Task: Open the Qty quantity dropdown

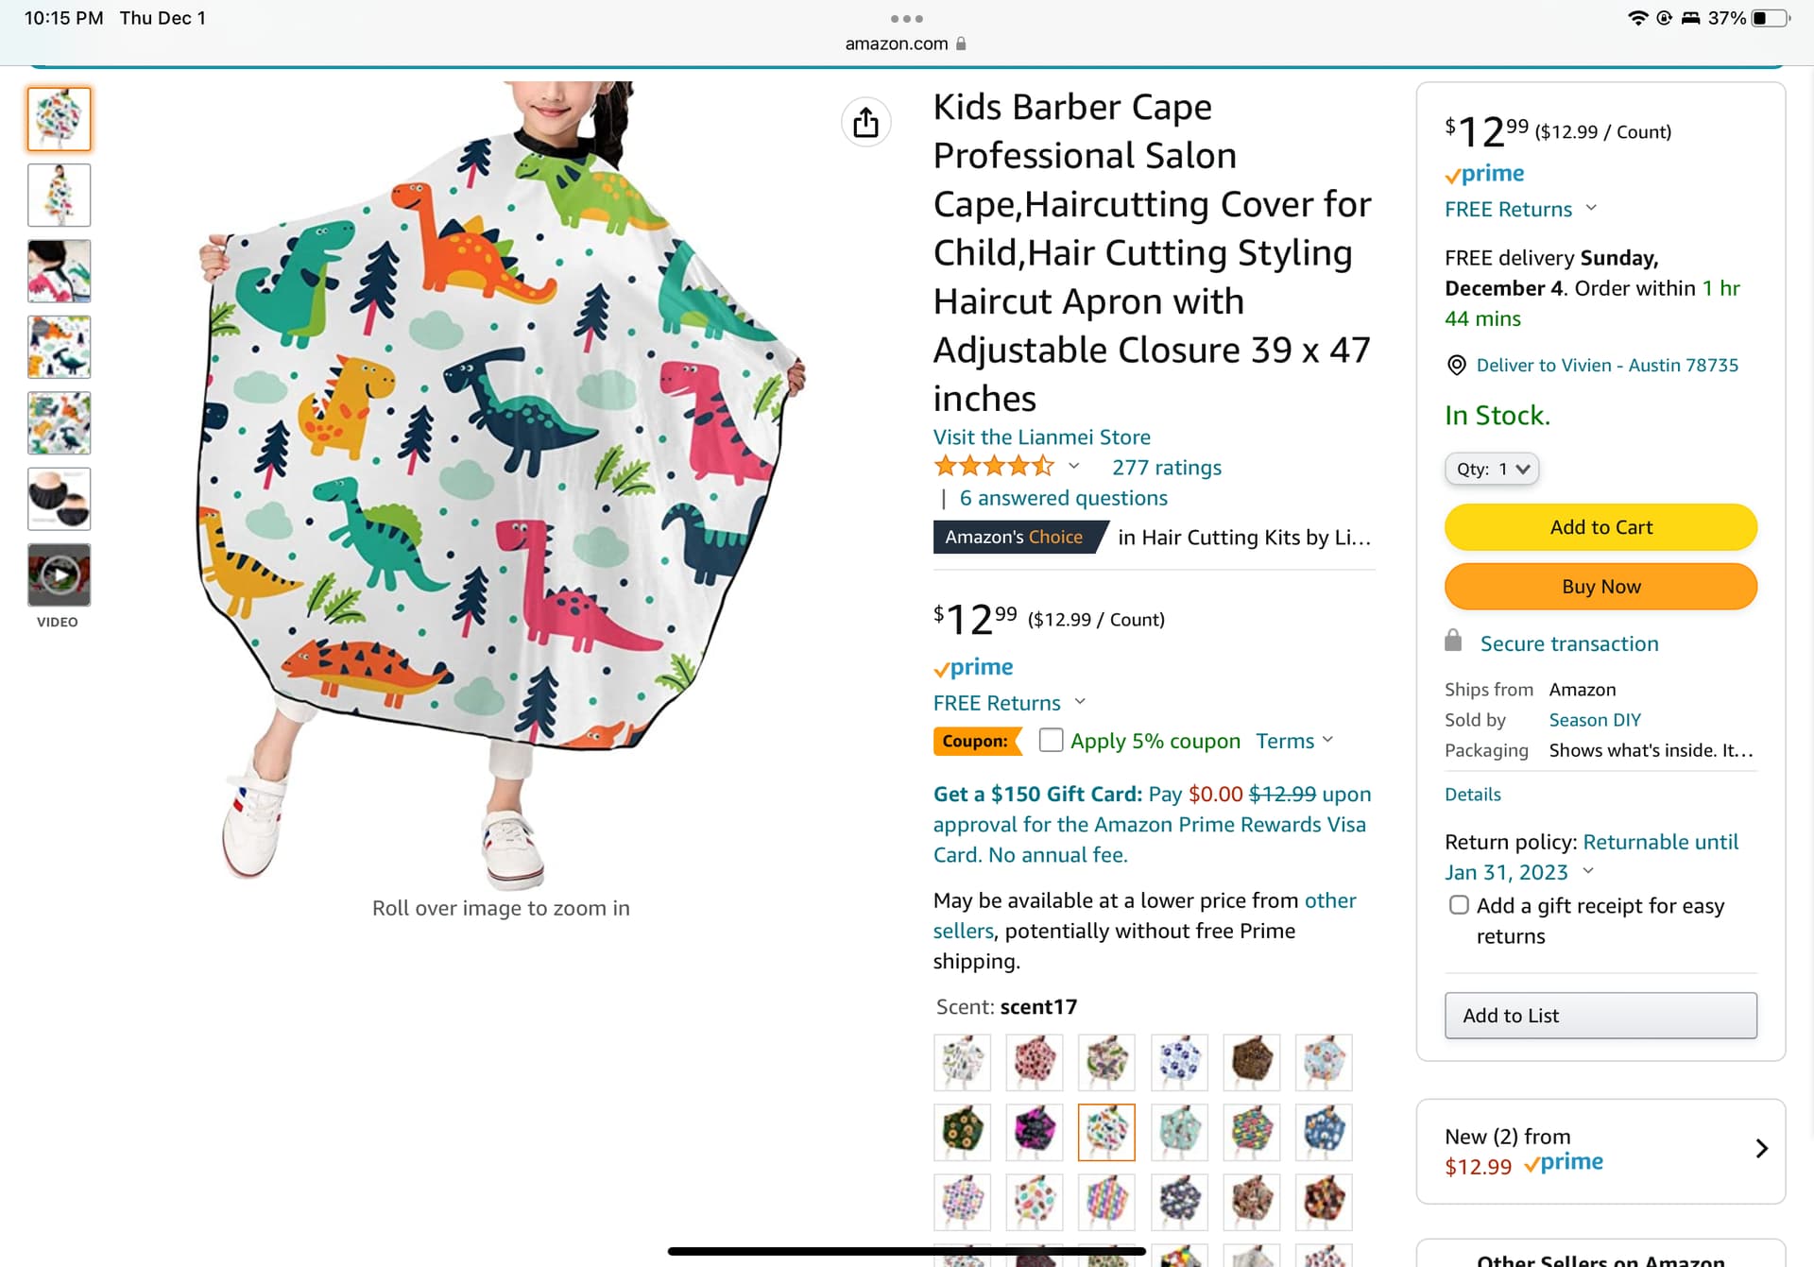Action: tap(1491, 469)
